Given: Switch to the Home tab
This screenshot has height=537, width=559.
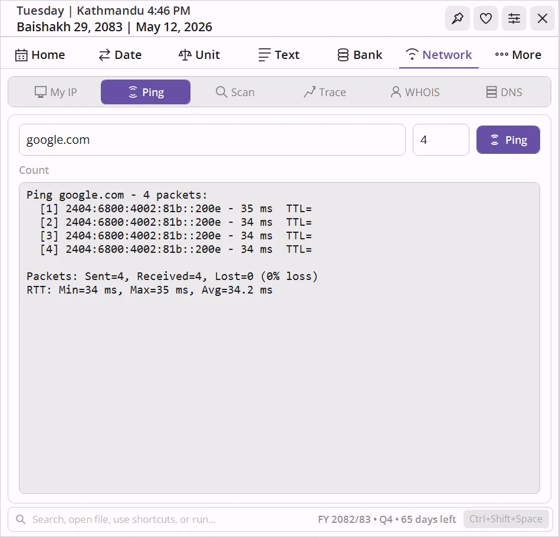Looking at the screenshot, I should [40, 55].
